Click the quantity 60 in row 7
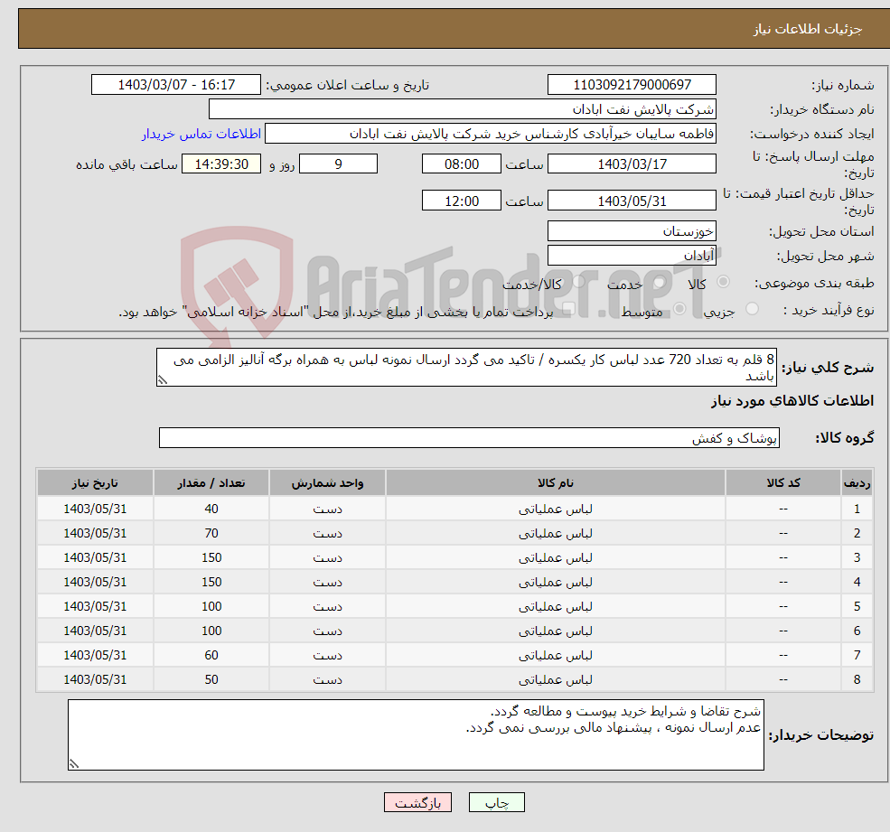This screenshot has width=890, height=832. click(211, 656)
